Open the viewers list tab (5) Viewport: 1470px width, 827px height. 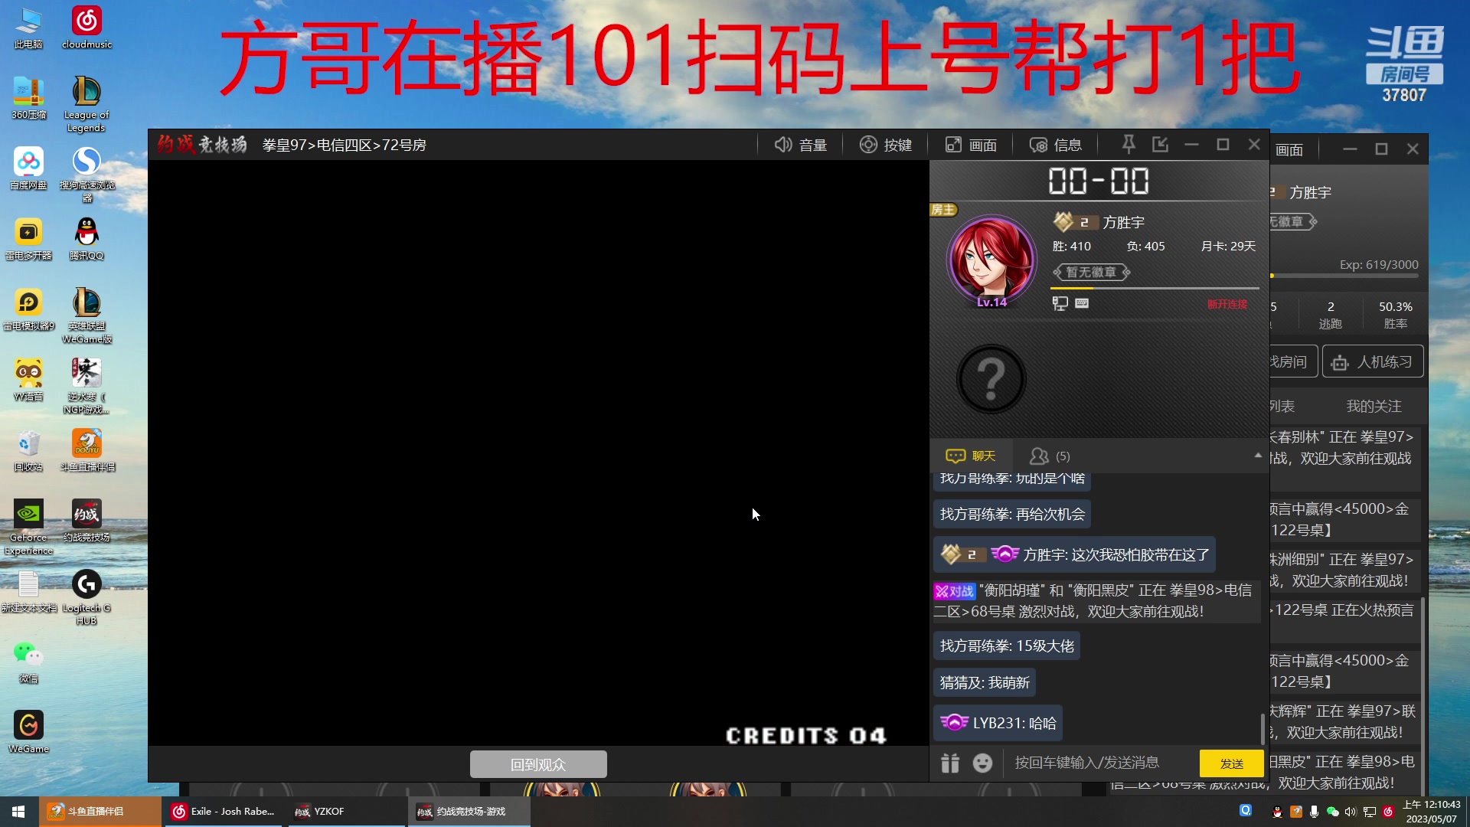[x=1050, y=456]
